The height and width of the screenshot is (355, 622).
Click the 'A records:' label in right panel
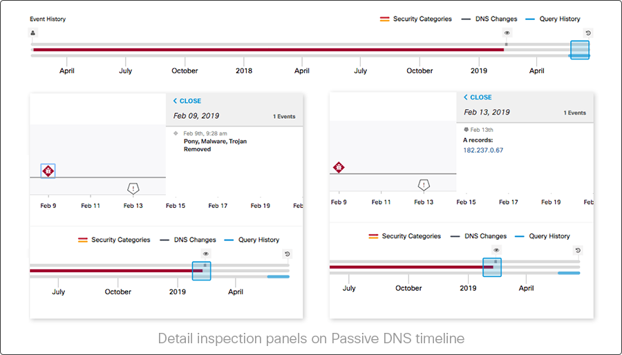478,140
